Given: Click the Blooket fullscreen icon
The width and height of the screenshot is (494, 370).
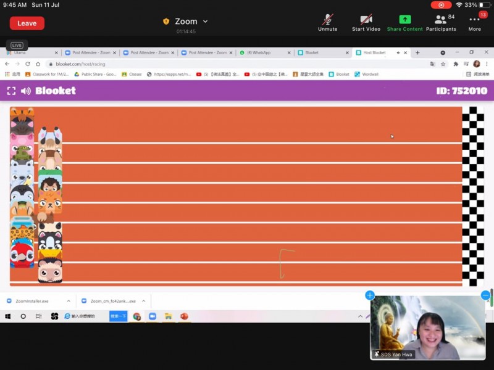Looking at the screenshot, I should click(x=11, y=91).
